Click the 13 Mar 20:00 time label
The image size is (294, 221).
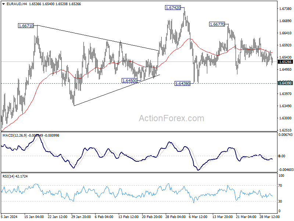[x=223, y=217]
